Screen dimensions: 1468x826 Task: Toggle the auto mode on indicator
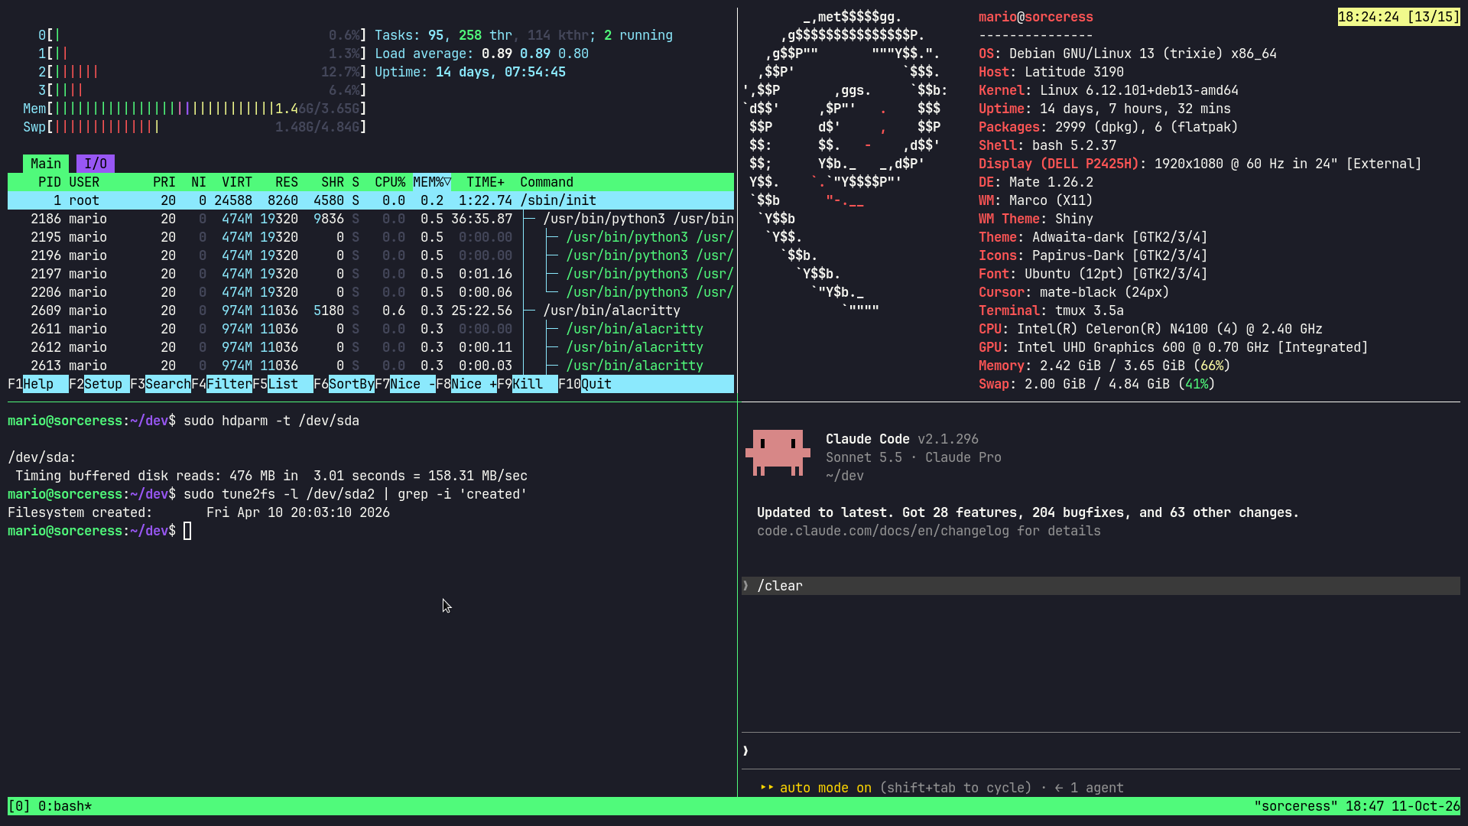tap(816, 788)
